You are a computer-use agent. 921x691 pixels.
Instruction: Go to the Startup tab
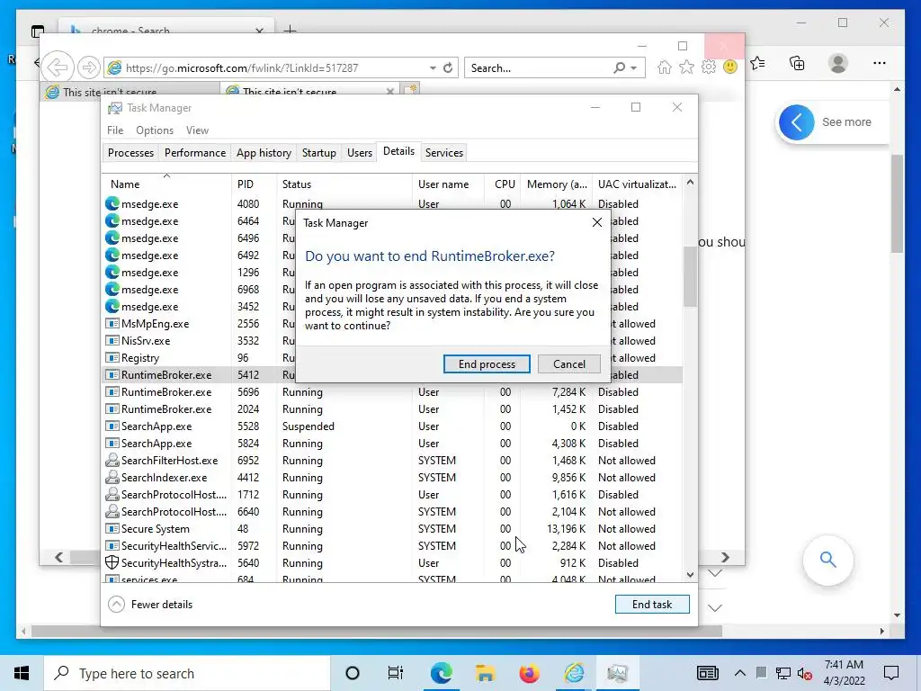pos(319,153)
